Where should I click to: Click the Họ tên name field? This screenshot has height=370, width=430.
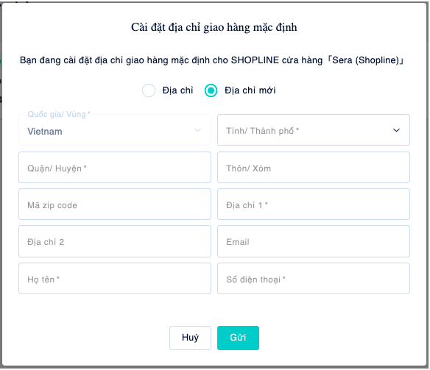(115, 279)
